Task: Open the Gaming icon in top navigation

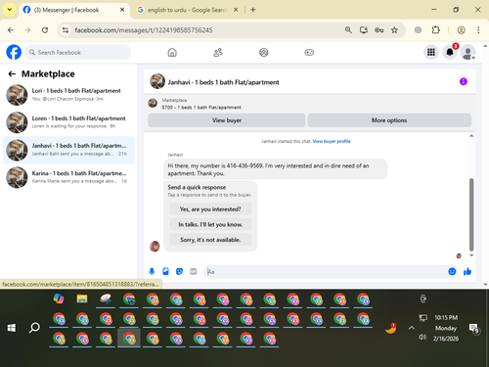Action: tap(309, 52)
